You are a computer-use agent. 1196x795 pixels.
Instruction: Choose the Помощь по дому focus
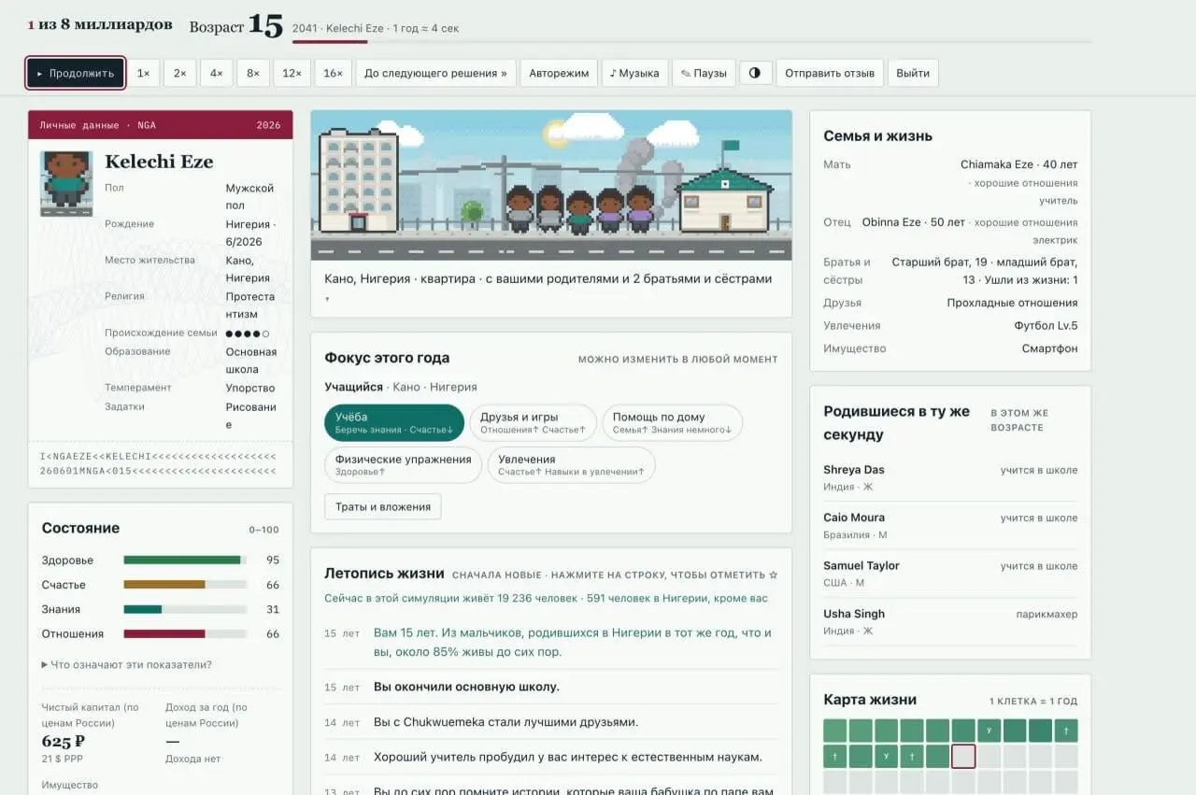pyautogui.click(x=672, y=422)
